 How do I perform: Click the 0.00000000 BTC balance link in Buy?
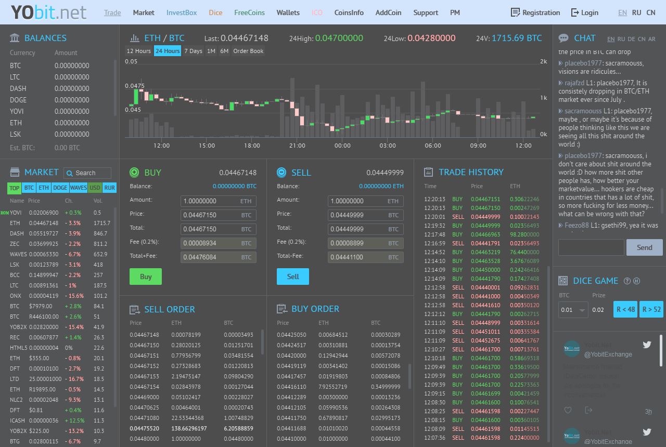click(x=235, y=186)
